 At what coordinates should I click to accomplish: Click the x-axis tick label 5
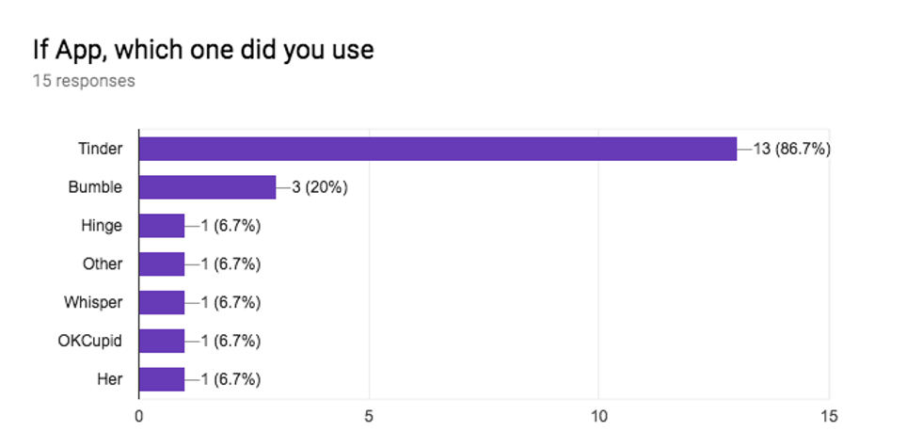[x=369, y=415]
